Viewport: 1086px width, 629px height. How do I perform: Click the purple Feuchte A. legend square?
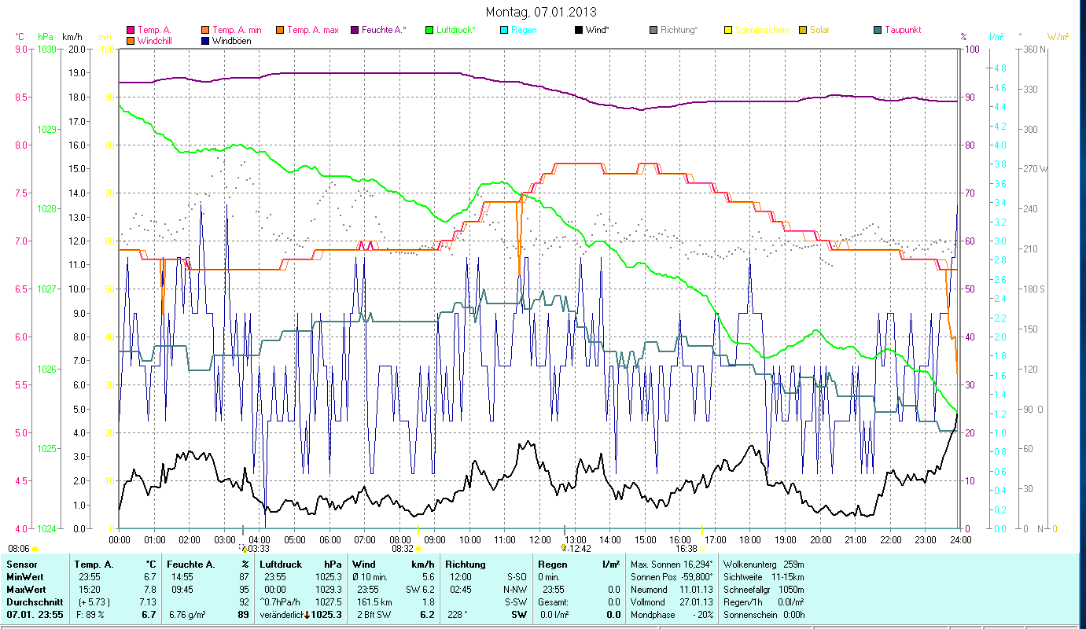[354, 31]
